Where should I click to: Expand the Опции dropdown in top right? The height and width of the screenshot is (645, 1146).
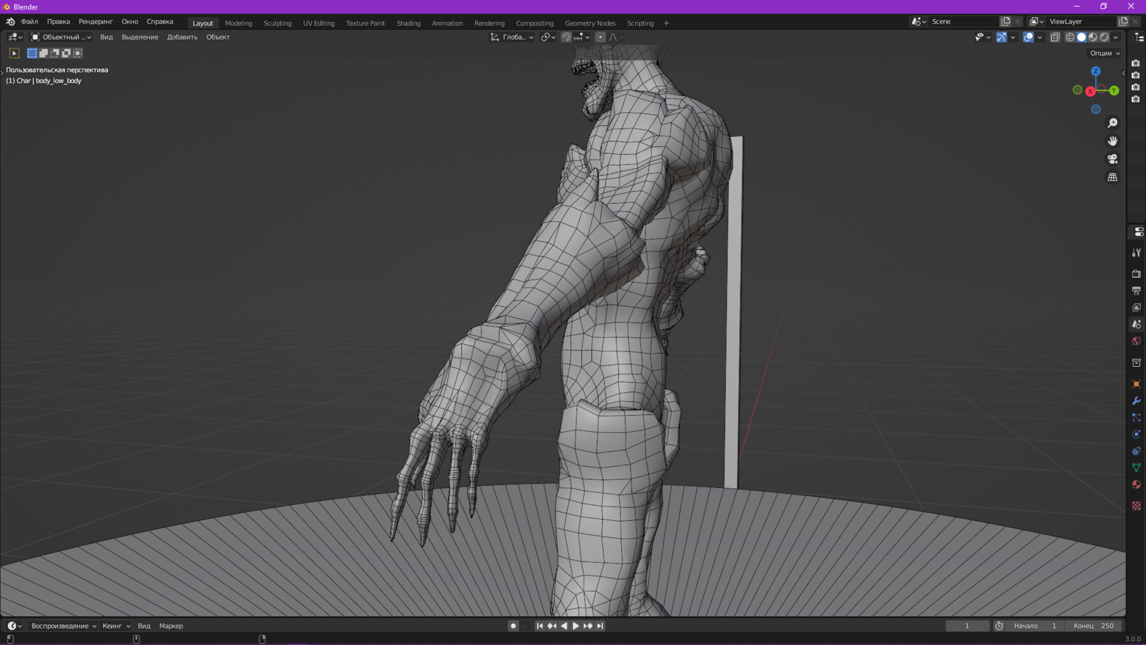tap(1103, 53)
